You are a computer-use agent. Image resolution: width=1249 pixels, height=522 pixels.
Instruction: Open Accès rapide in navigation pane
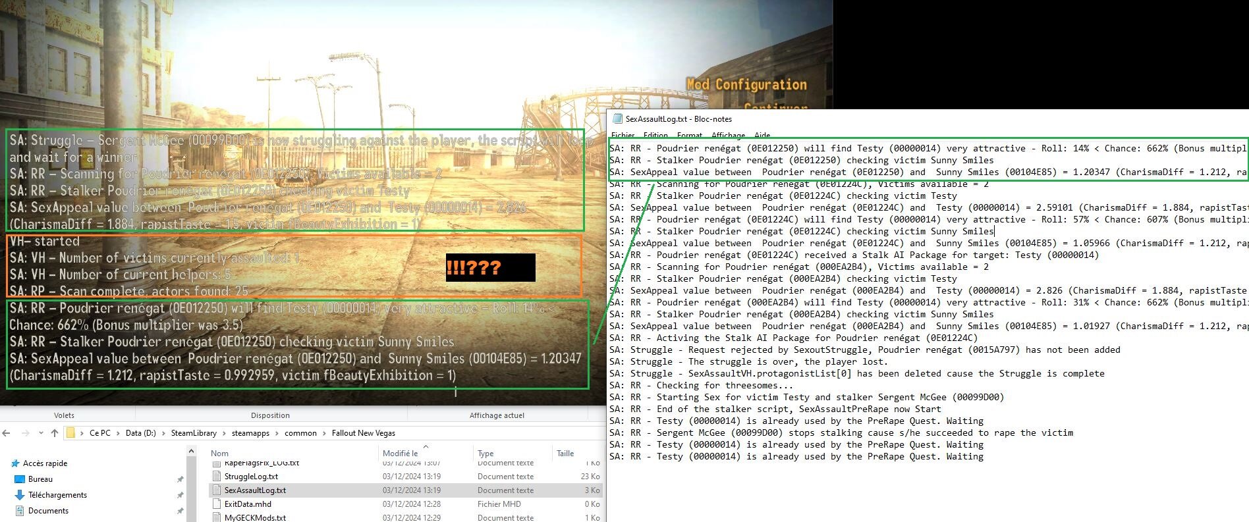click(x=45, y=463)
